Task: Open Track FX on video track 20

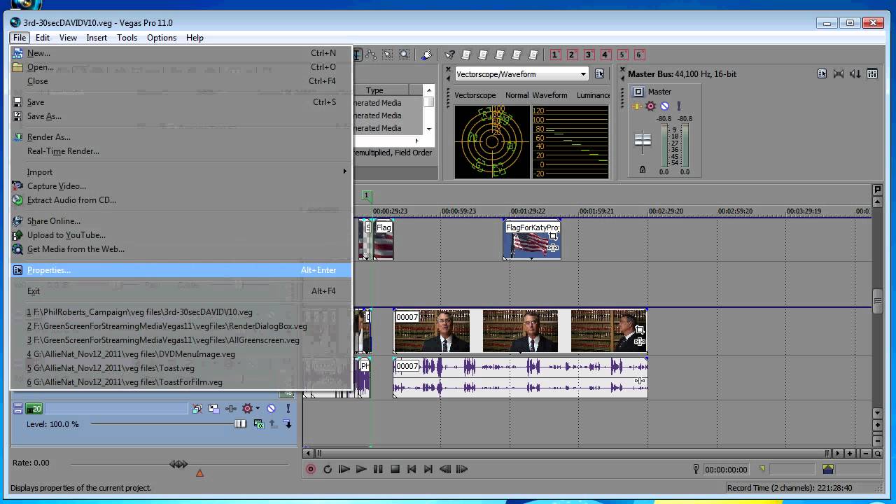Action: click(230, 409)
